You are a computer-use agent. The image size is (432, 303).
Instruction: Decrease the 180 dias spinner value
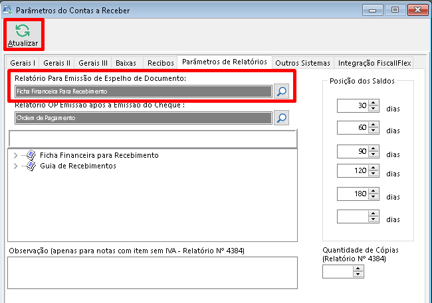[x=374, y=197]
